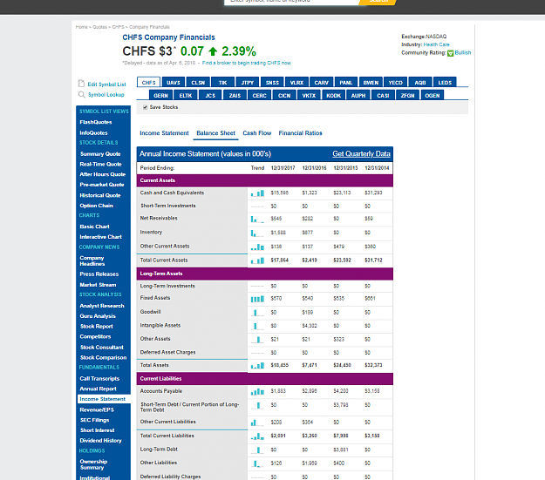Click the Get Quarterly Data link
Image resolution: width=545 pixels, height=480 pixels.
coord(361,154)
